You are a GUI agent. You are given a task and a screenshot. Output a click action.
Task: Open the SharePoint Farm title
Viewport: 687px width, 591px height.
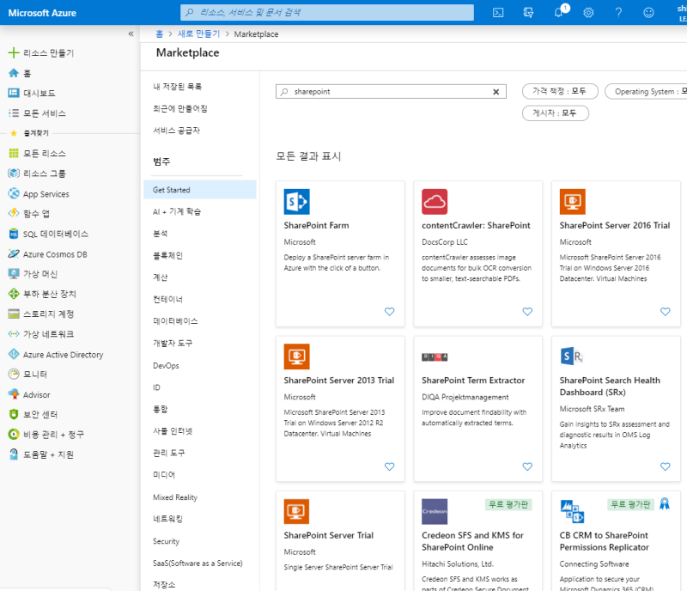[316, 225]
